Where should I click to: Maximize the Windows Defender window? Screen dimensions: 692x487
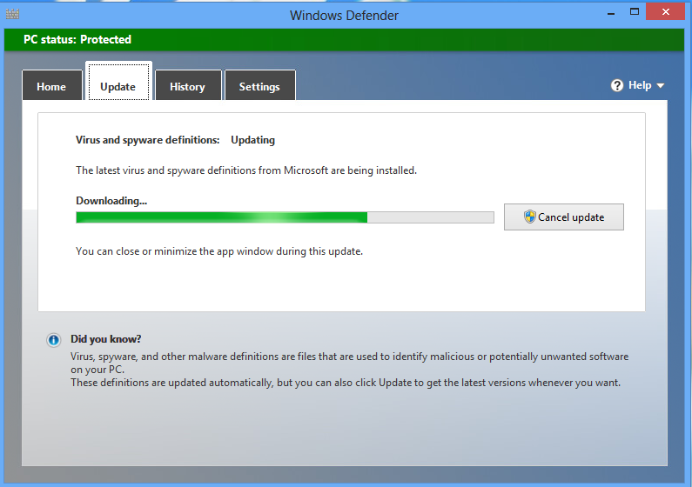(x=635, y=12)
